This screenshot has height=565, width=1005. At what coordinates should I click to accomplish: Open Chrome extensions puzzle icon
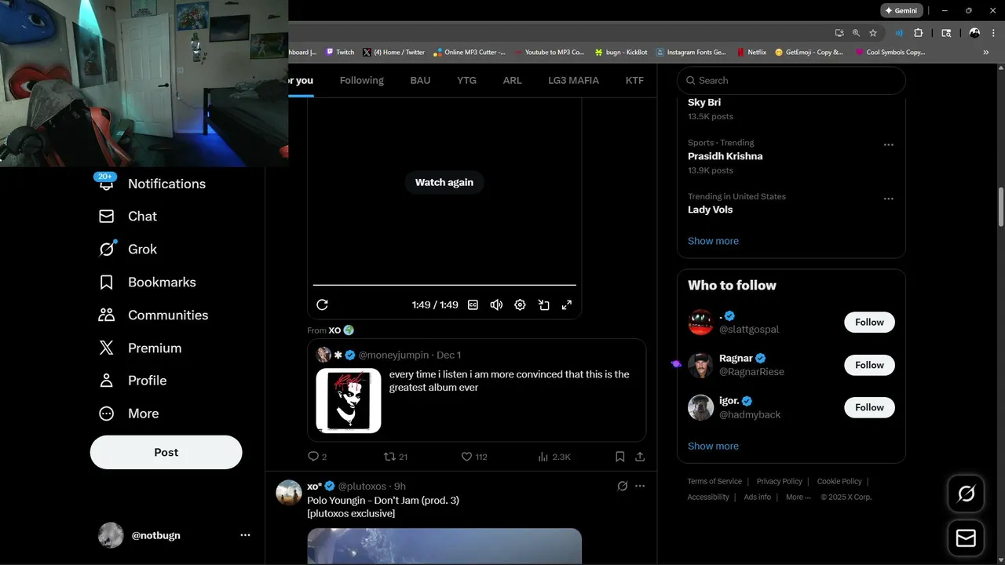[919, 33]
